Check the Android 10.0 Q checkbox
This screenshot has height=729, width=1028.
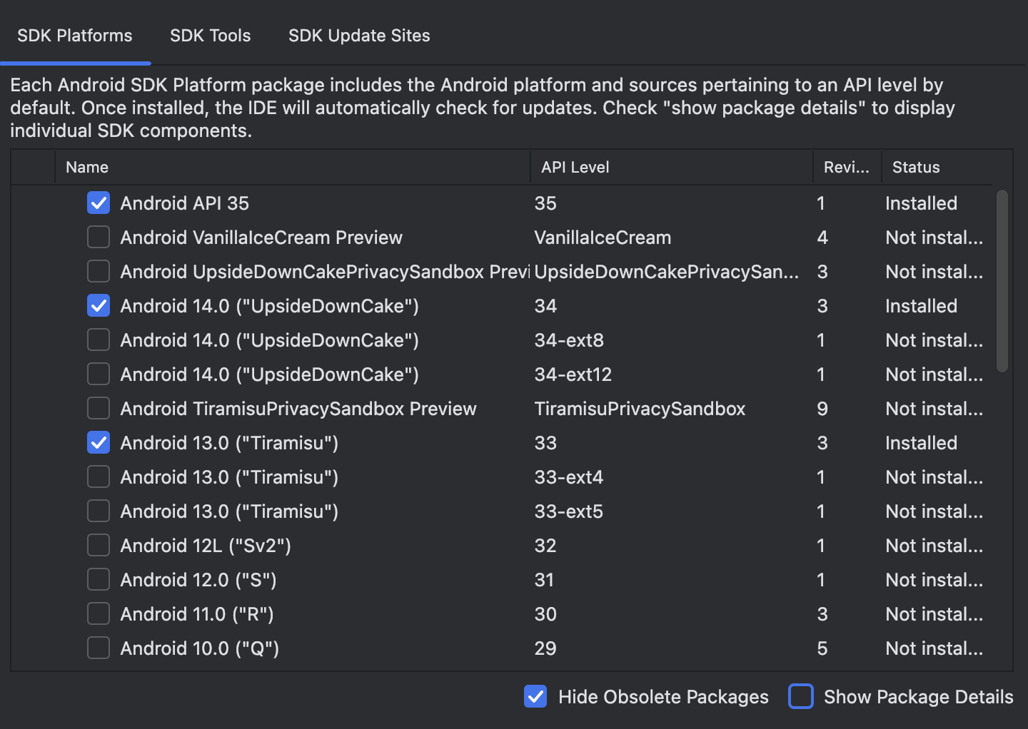[99, 648]
